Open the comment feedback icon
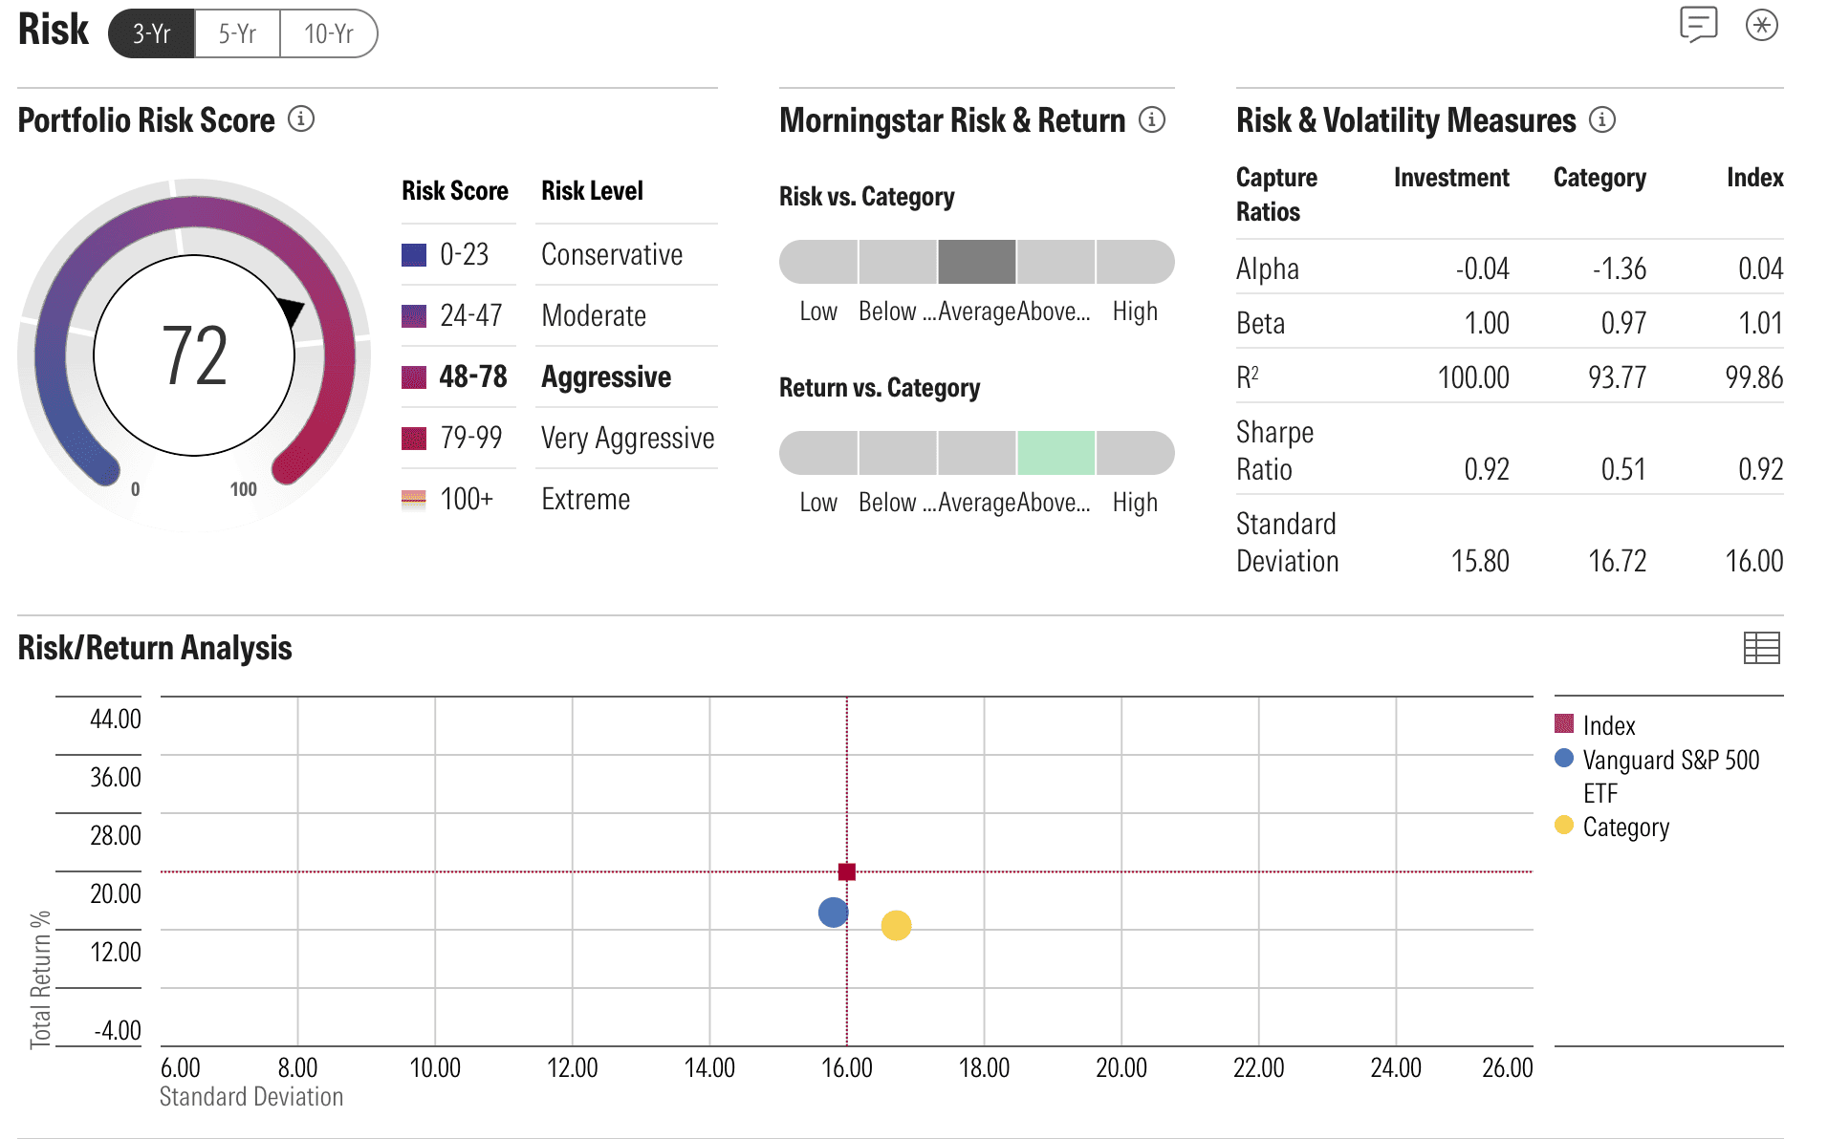 coord(1698,25)
